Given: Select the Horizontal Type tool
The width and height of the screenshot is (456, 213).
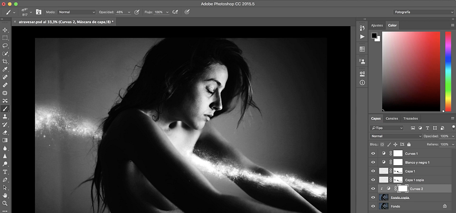Looking at the screenshot, I should [5, 172].
